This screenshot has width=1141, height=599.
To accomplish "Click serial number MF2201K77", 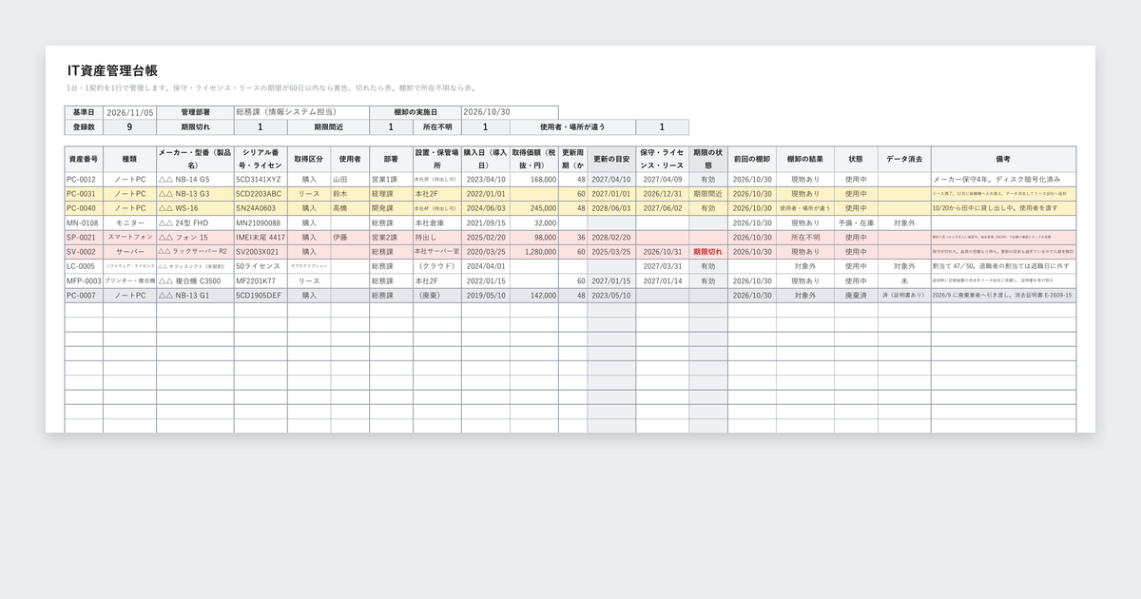I will pyautogui.click(x=261, y=280).
